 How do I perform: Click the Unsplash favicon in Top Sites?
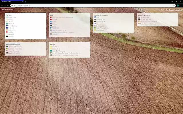tap(7, 36)
